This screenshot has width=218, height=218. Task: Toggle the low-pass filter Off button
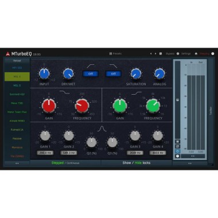click(x=114, y=74)
